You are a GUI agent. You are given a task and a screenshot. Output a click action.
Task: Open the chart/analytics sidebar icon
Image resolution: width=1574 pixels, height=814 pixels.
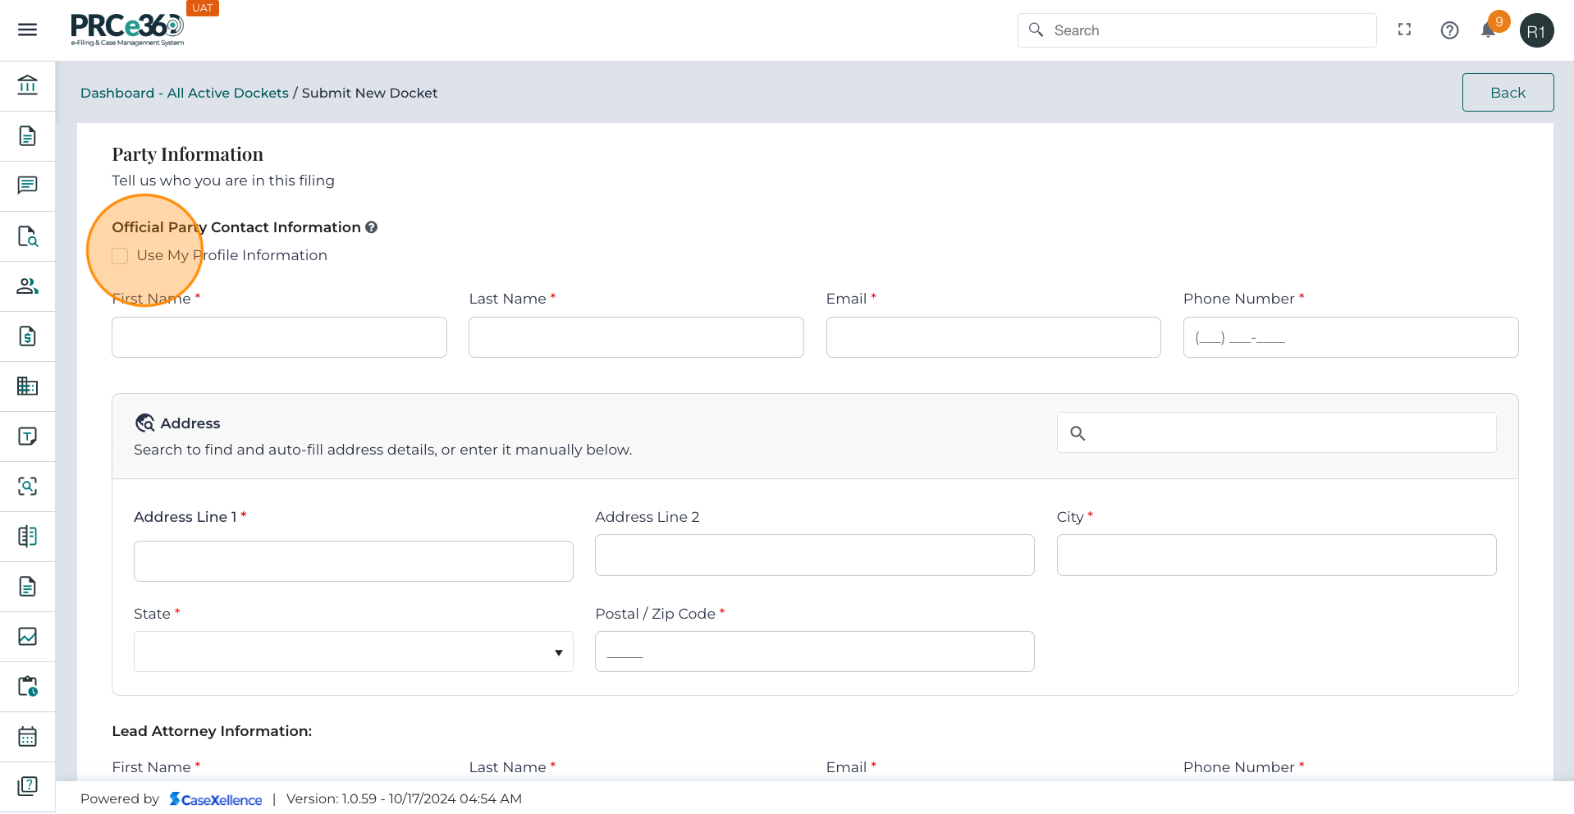pos(27,637)
